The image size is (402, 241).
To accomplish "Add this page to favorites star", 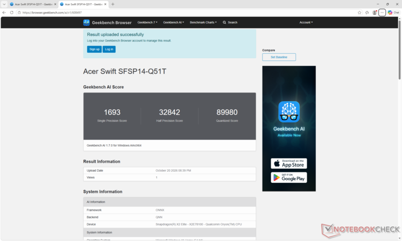I will click(360, 13).
